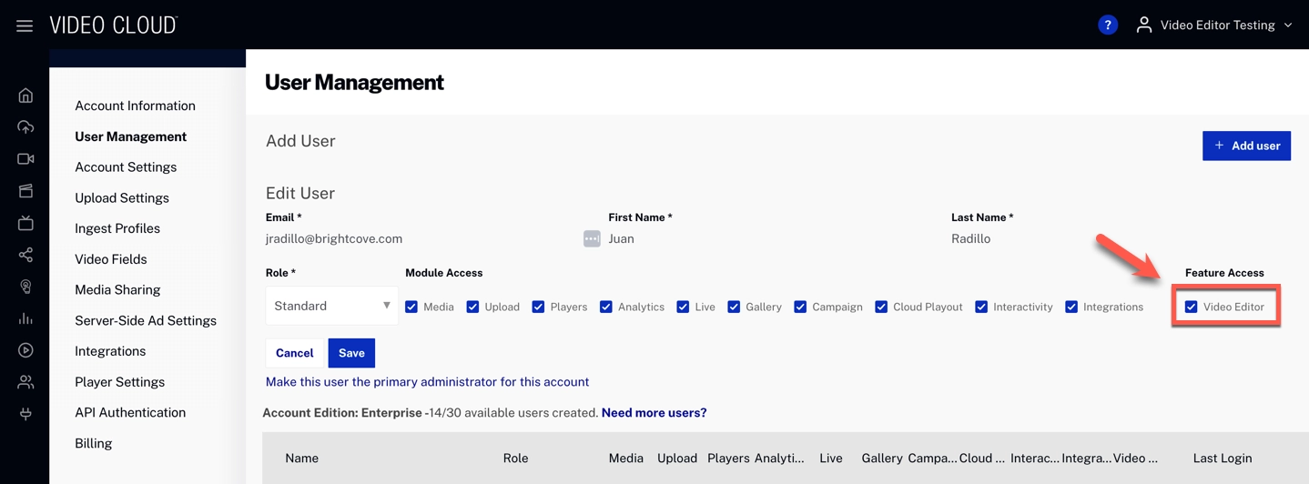
Task: Open Analytics bar chart icon
Action: tap(25, 318)
